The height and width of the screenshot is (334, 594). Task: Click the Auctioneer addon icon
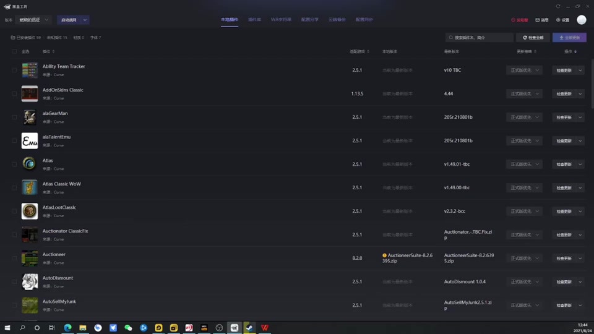(30, 258)
